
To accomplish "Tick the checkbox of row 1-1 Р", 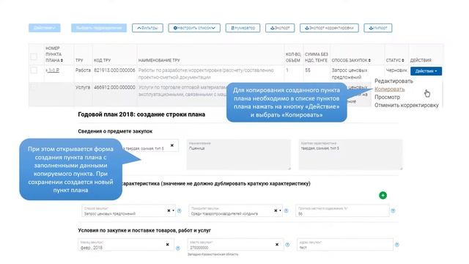I will click(x=34, y=70).
